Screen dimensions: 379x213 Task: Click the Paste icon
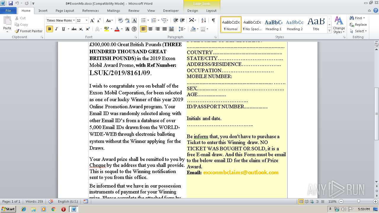click(7, 21)
